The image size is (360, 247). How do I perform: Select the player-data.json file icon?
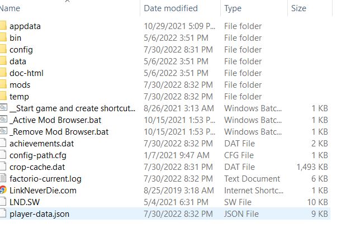point(3,213)
